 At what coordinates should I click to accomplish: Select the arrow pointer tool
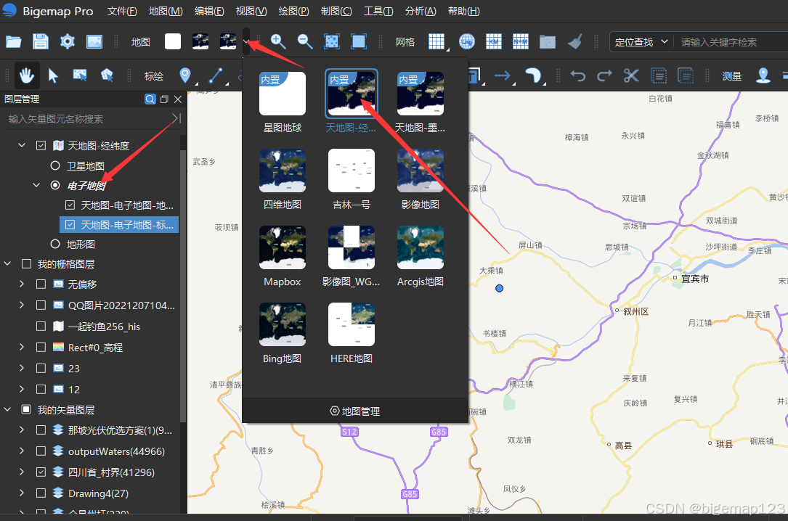[x=53, y=75]
